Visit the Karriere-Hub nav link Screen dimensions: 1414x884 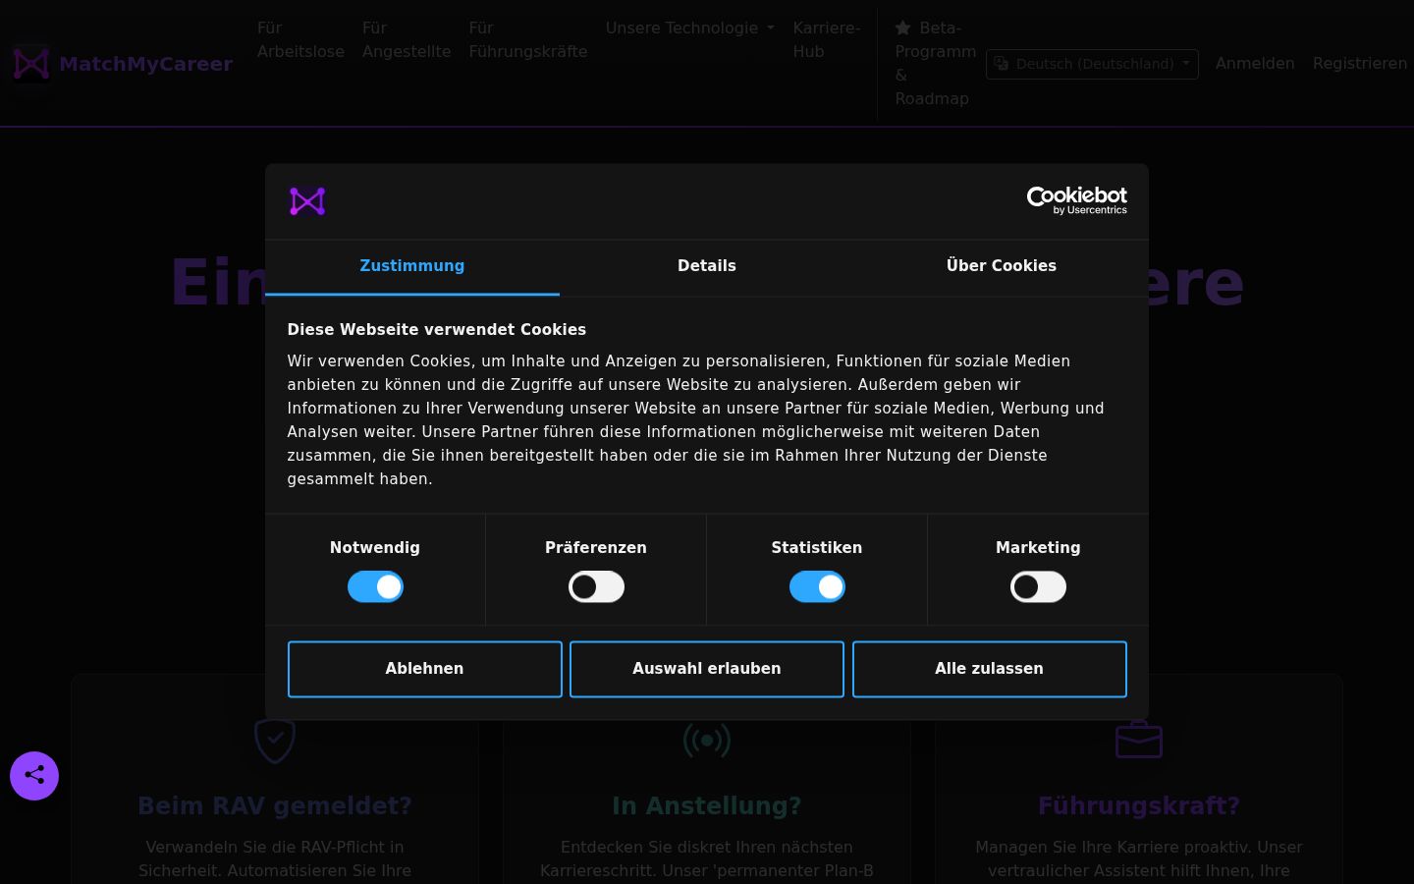827,40
